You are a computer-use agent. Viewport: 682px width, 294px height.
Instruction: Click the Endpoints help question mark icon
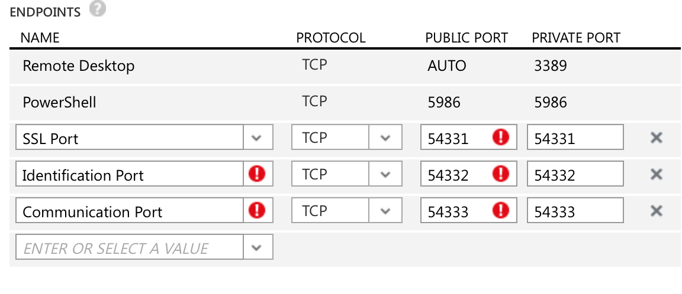tap(98, 9)
